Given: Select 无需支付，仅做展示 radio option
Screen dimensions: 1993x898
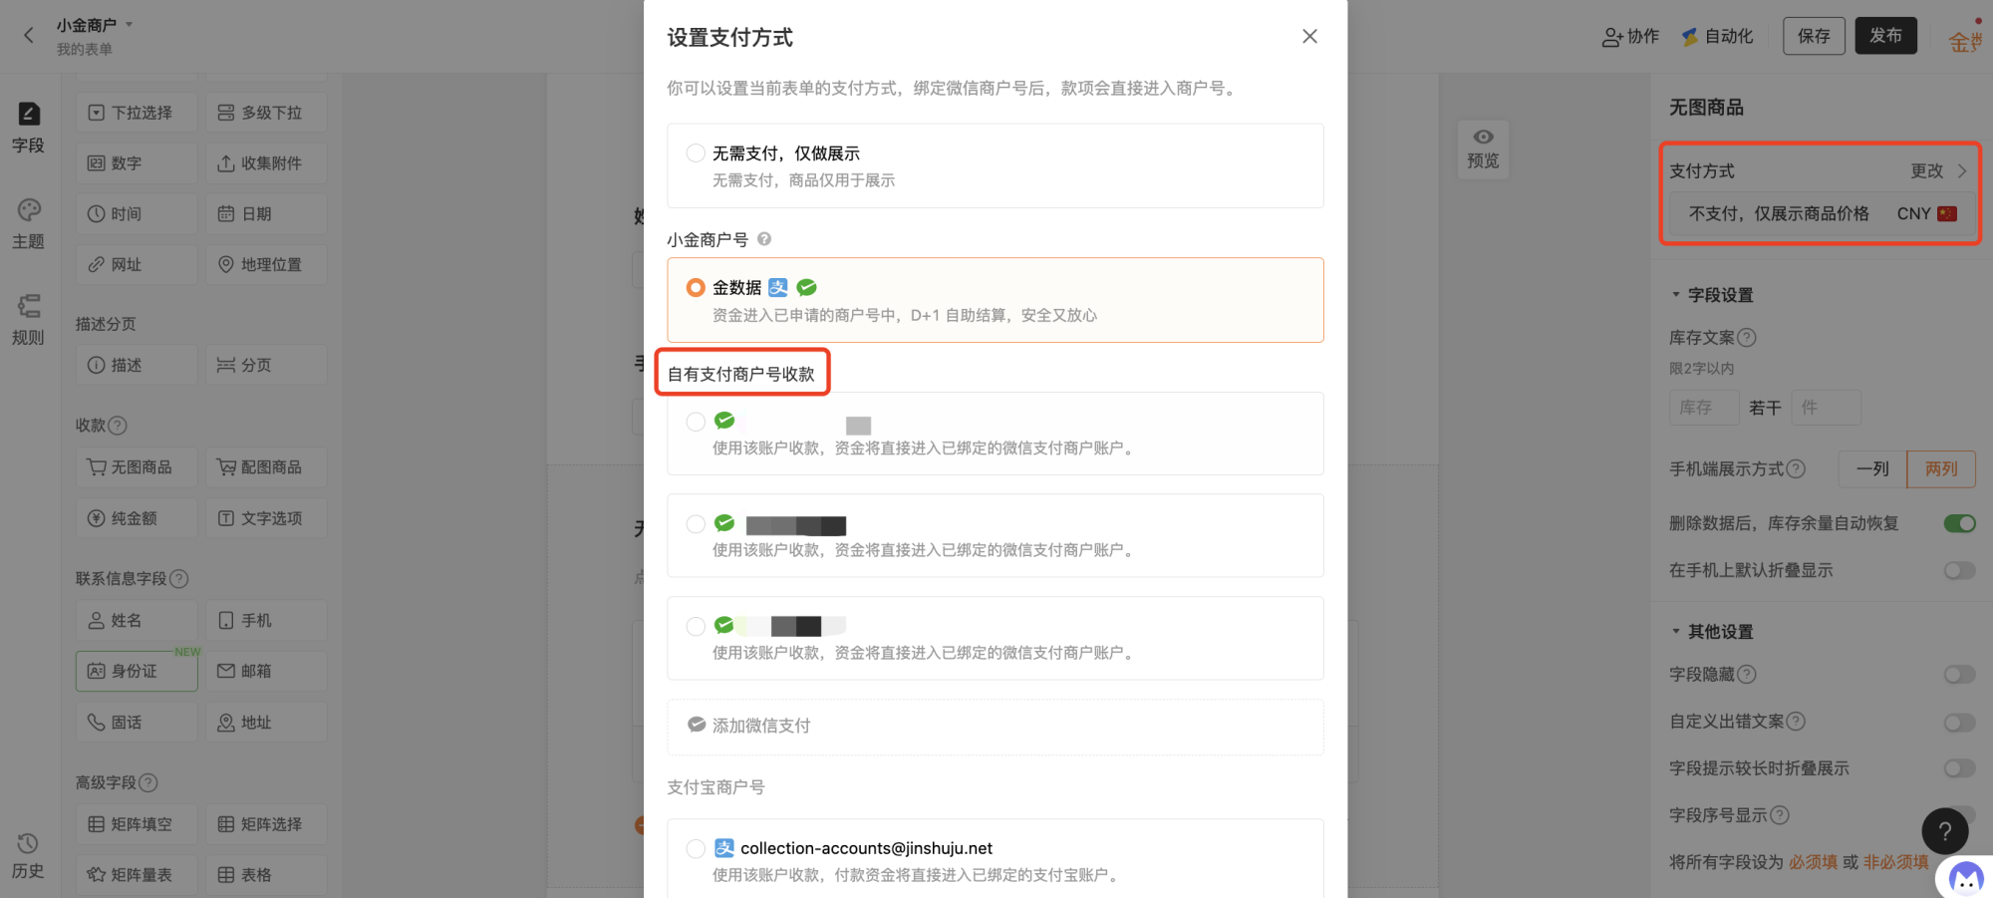Looking at the screenshot, I should [696, 153].
